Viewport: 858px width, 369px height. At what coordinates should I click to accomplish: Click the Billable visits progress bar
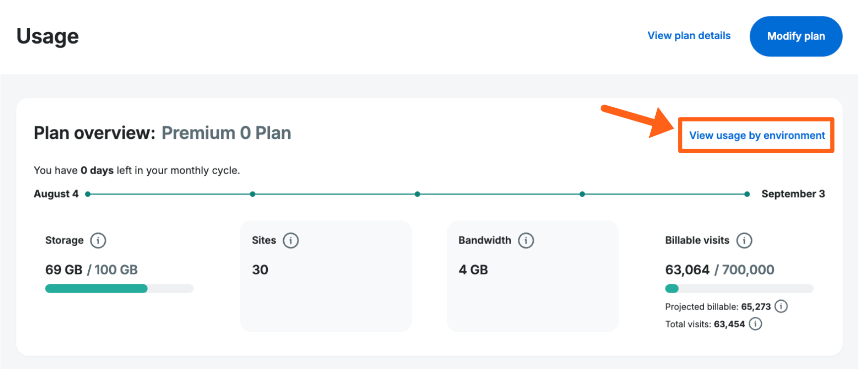click(739, 289)
